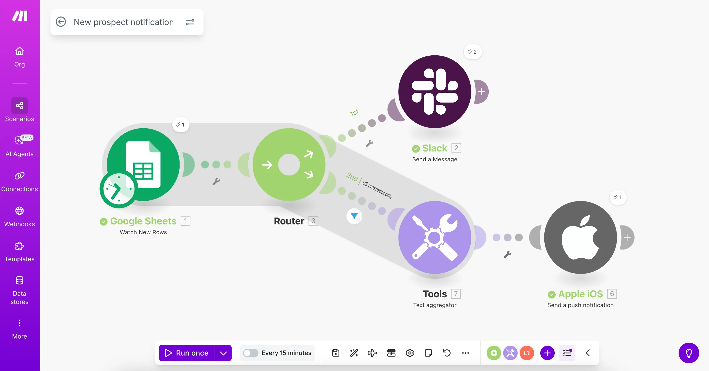Toggle the scenario scheduling switch
709x371 pixels.
250,353
